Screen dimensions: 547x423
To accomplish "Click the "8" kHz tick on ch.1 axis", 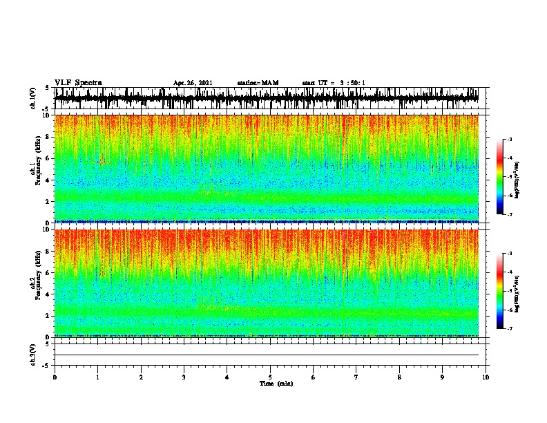I will tap(48, 137).
